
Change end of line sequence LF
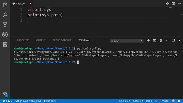pos(156,101)
